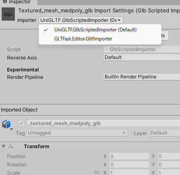The height and width of the screenshot is (175, 180).
Task: Click the partially hidden button behind dropdown
Action: 165,35
